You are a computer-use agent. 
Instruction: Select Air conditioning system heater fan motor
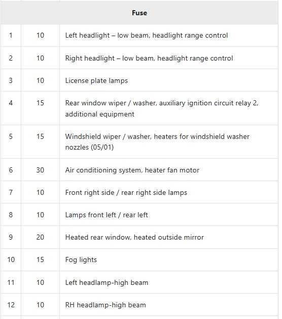tap(132, 170)
